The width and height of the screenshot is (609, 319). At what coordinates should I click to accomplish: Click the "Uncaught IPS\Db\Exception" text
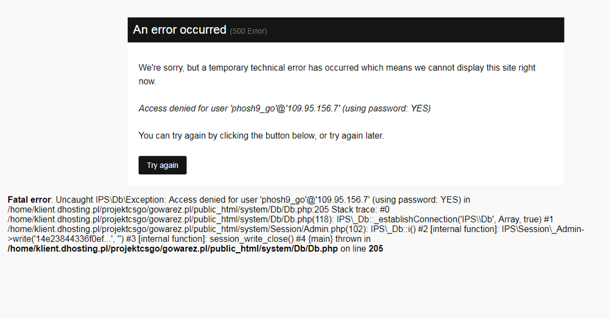[110, 199]
